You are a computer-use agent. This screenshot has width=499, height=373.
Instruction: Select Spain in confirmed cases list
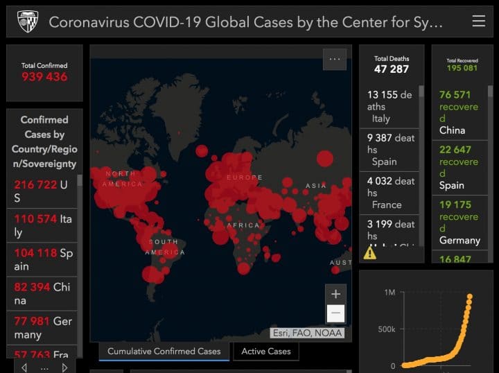(43, 259)
